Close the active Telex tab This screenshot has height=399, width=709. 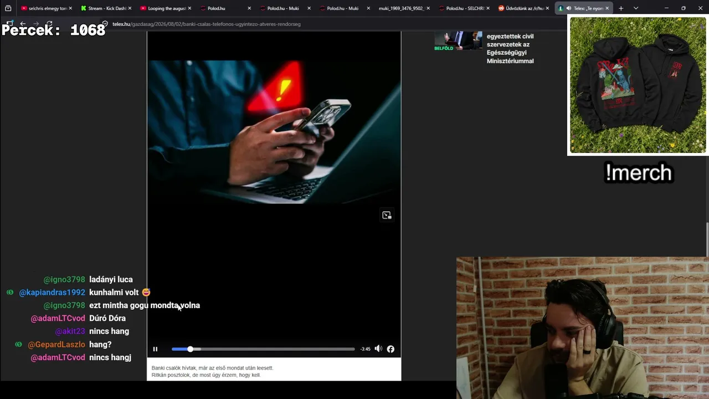(x=607, y=8)
